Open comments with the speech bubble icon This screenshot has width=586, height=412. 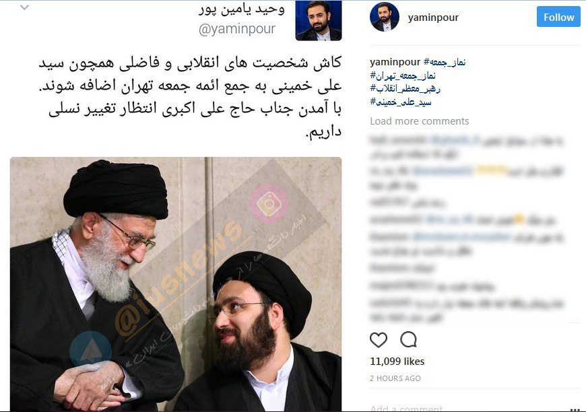[x=408, y=340]
